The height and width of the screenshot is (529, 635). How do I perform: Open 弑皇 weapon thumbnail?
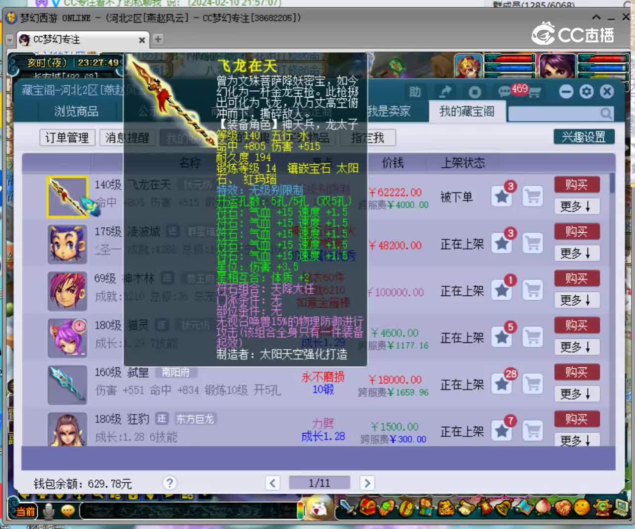pyautogui.click(x=67, y=385)
